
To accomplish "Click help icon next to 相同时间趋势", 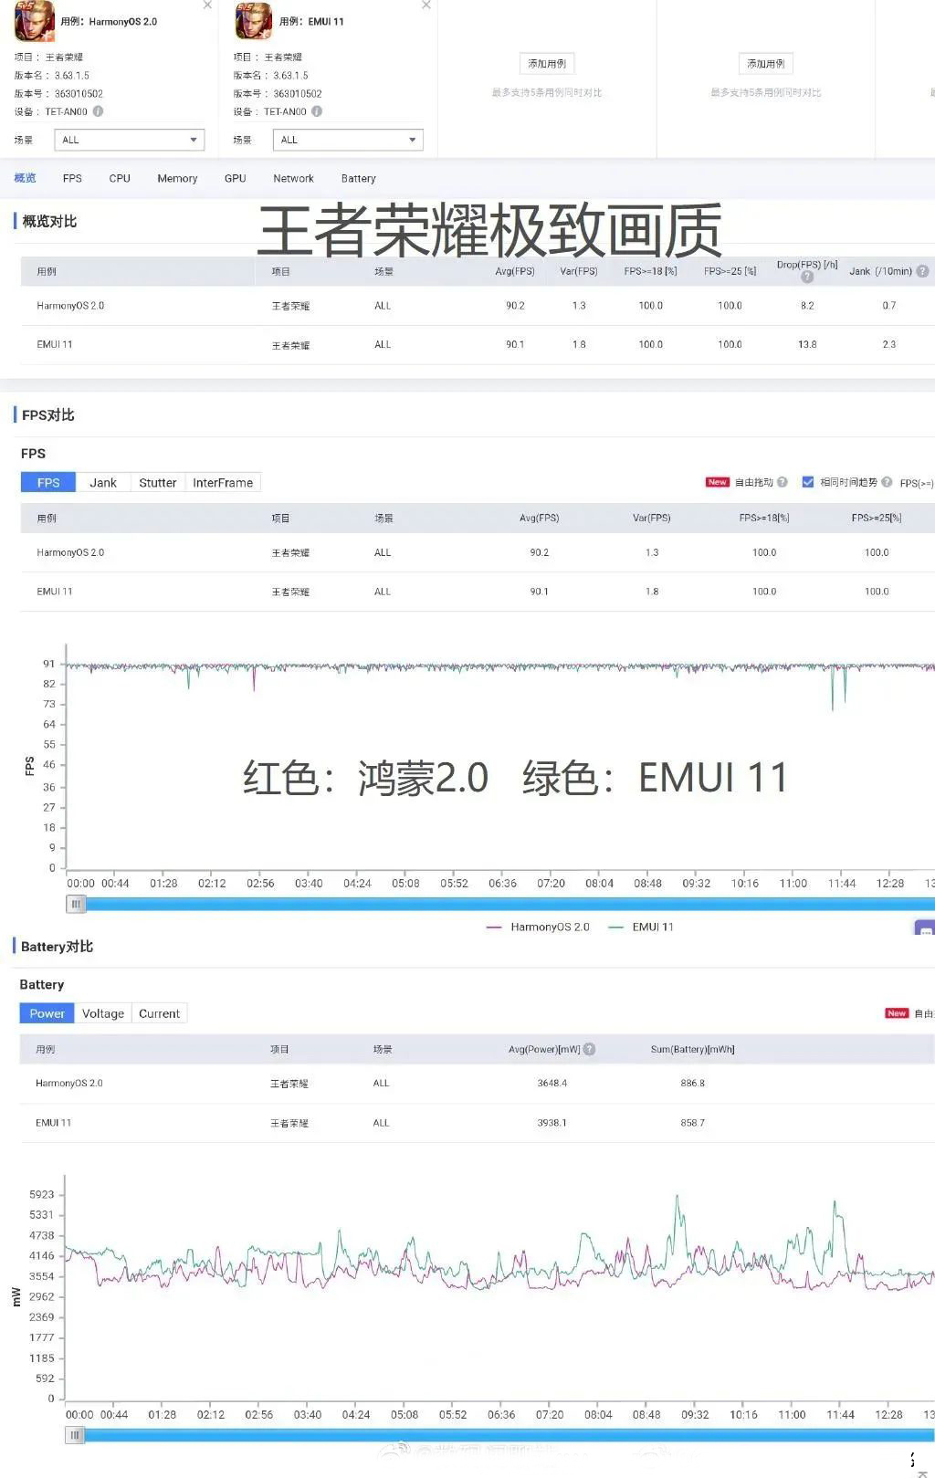I will (887, 482).
